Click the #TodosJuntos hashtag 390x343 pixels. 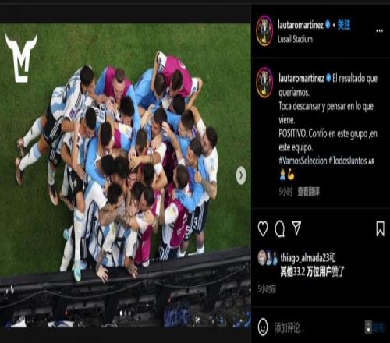[x=348, y=161]
